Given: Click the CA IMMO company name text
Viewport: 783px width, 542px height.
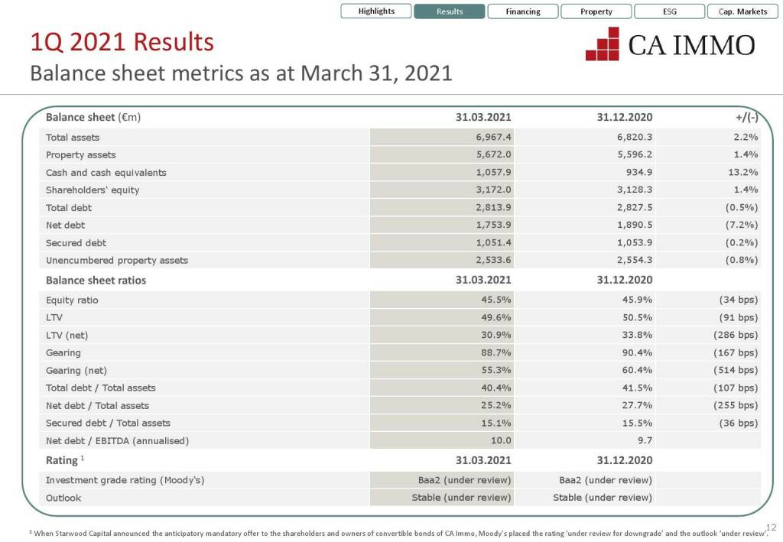Looking at the screenshot, I should 691,45.
